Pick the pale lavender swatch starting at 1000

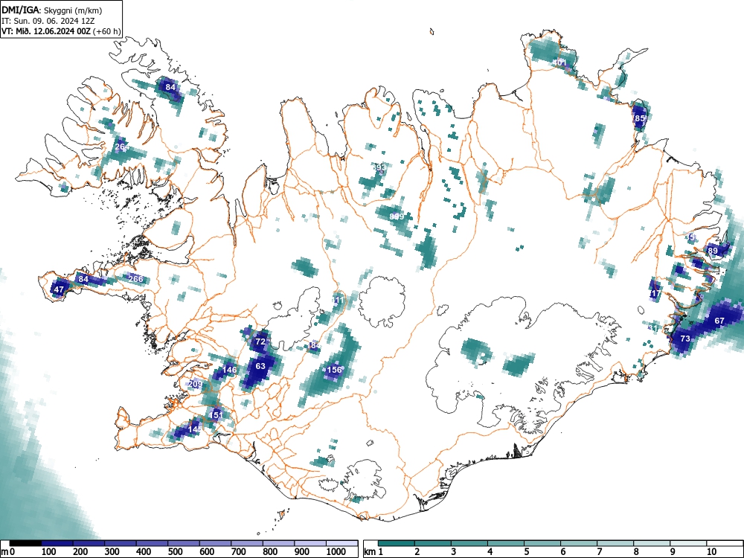click(x=341, y=543)
